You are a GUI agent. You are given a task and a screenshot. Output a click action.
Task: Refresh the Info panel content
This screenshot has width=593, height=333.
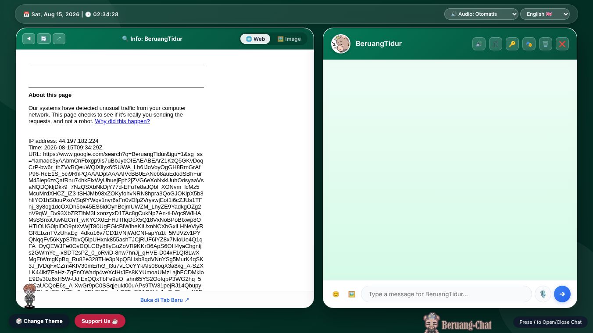point(44,39)
